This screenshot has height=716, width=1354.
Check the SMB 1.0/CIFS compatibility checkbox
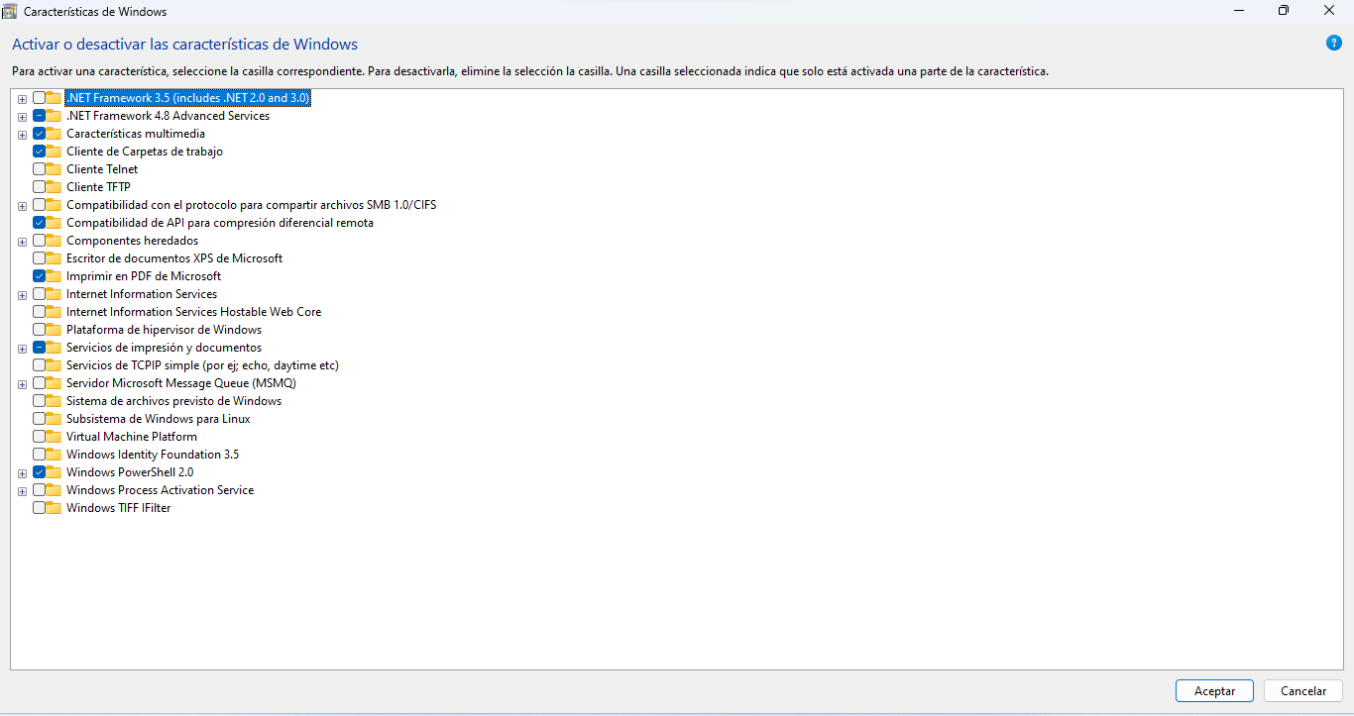(39, 205)
